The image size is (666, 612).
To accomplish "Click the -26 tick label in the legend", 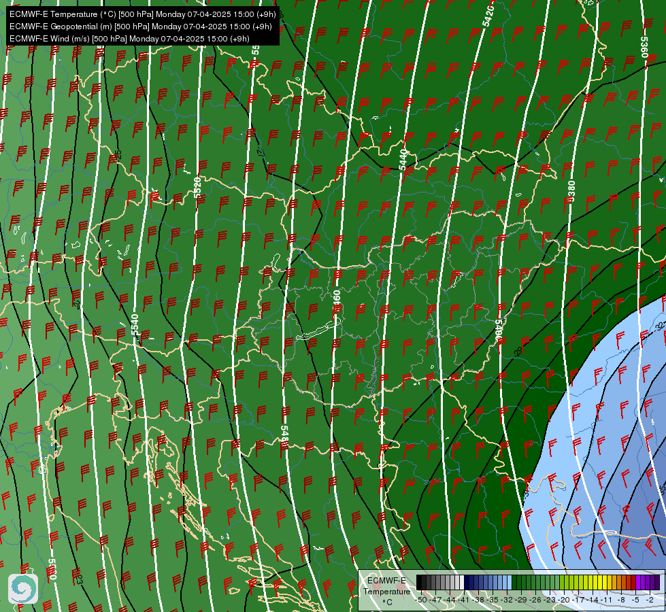I will pyautogui.click(x=535, y=600).
